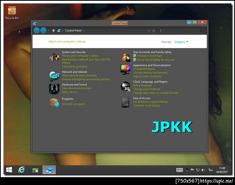235x185 pixels.
Task: Open the Recycle Bin desktop icon
Action: tap(12, 13)
